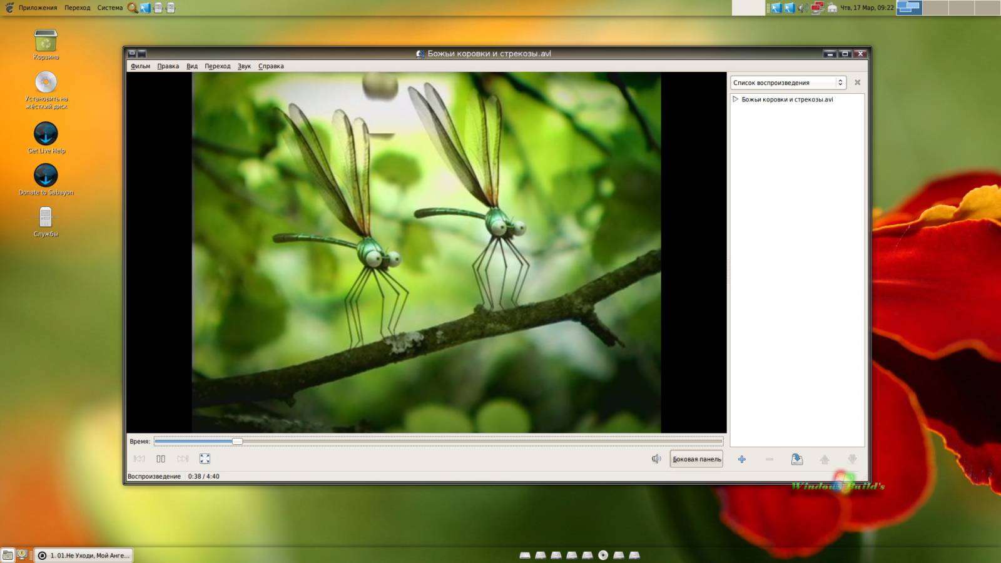Click the volume speaker icon in player
The image size is (1001, 563).
(656, 459)
